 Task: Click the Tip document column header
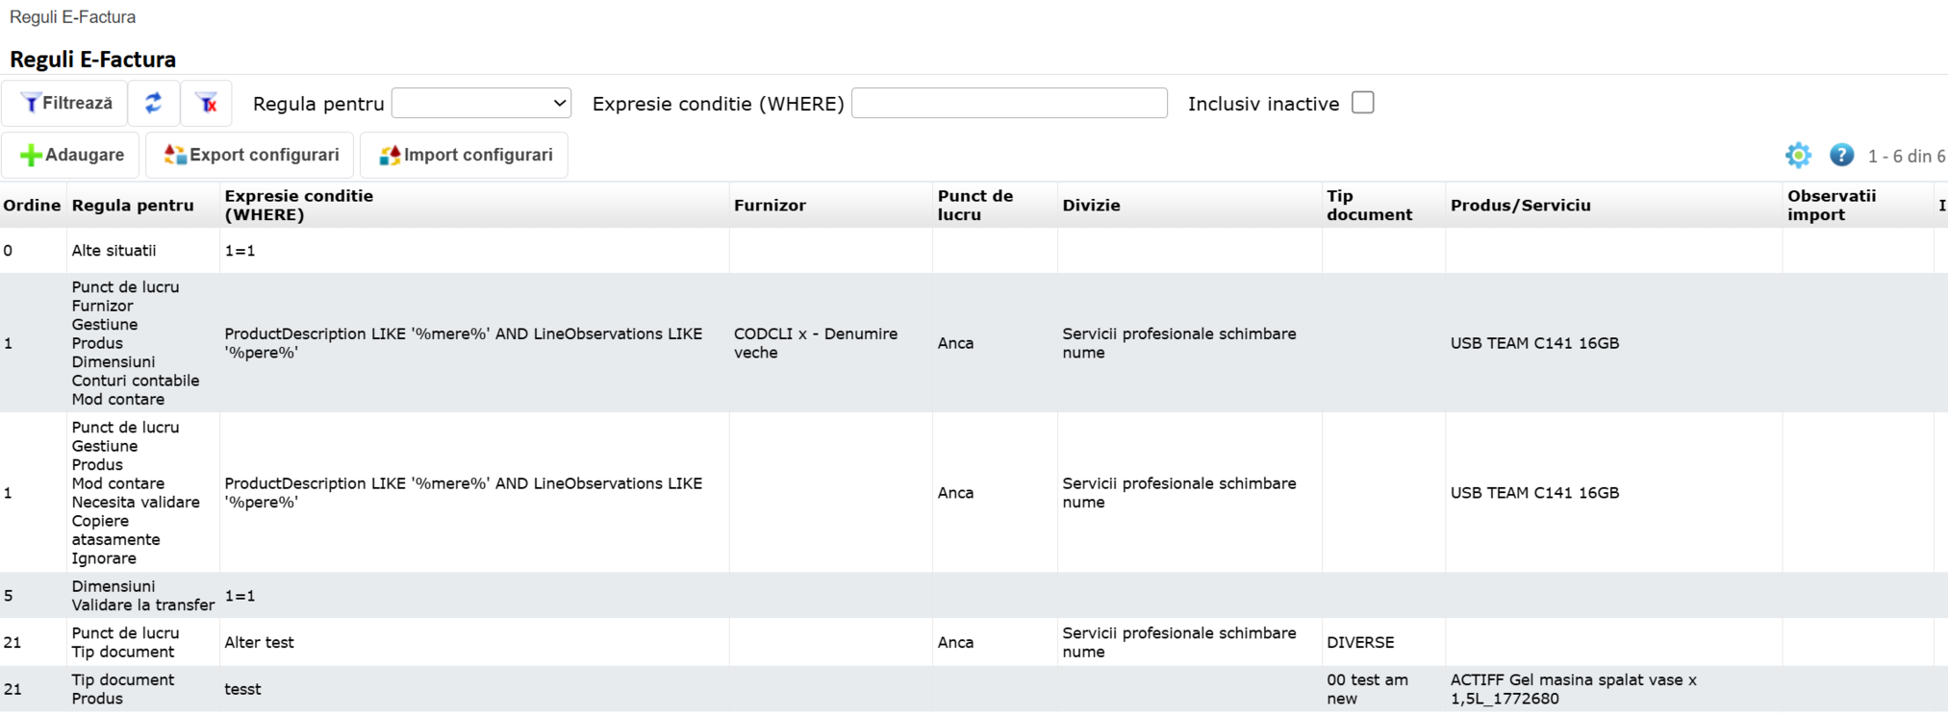[x=1369, y=206]
